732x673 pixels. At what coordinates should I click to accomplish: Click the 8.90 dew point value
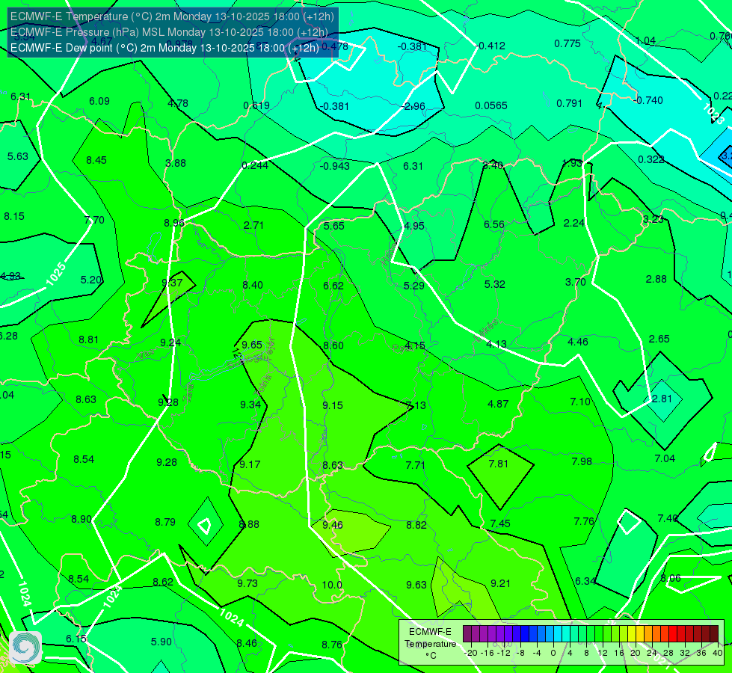click(x=81, y=519)
